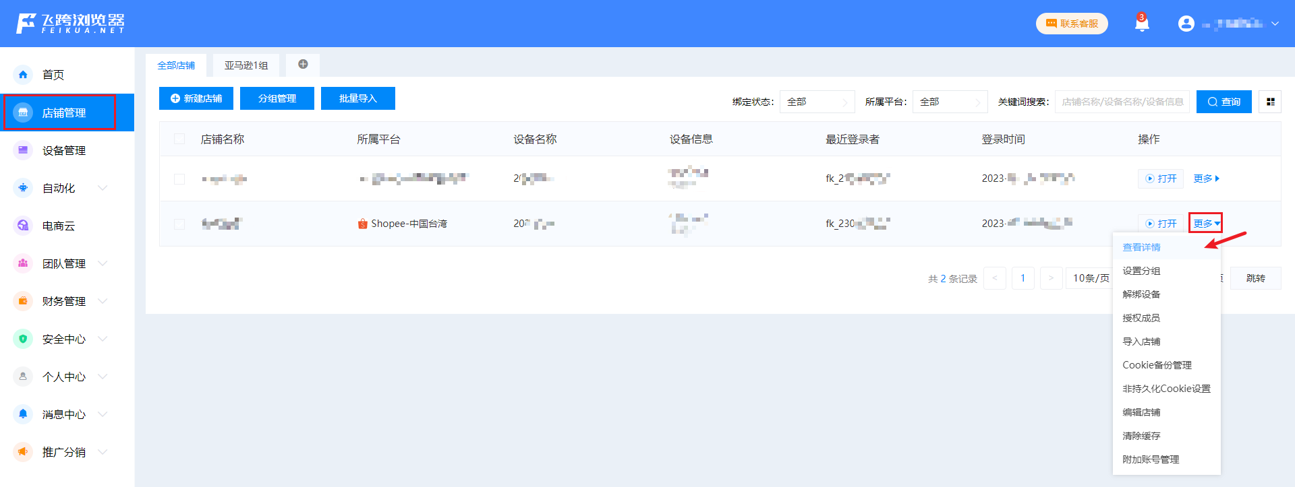Go to next page arrow
The image size is (1295, 487).
coord(1051,278)
